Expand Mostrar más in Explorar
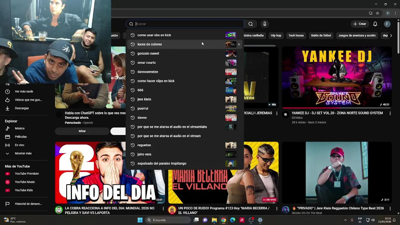Screen dimensions: 400x225 pyautogui.click(x=24, y=153)
